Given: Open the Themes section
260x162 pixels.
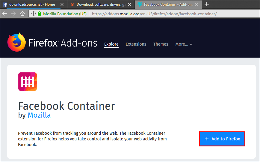Looking at the screenshot, I should pos(161,44).
